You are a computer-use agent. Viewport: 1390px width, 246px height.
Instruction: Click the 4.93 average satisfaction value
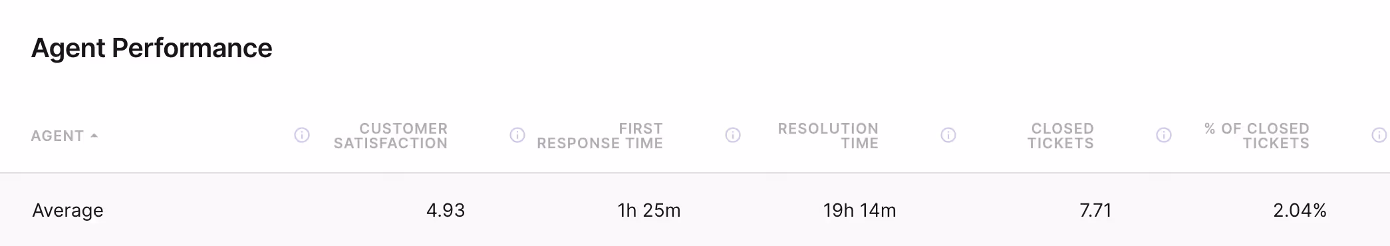pyautogui.click(x=446, y=211)
